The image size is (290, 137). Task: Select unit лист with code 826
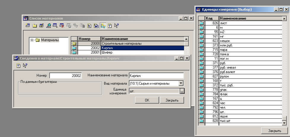(243, 23)
